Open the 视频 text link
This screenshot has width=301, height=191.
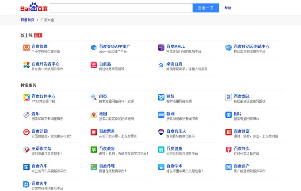[x=170, y=96]
